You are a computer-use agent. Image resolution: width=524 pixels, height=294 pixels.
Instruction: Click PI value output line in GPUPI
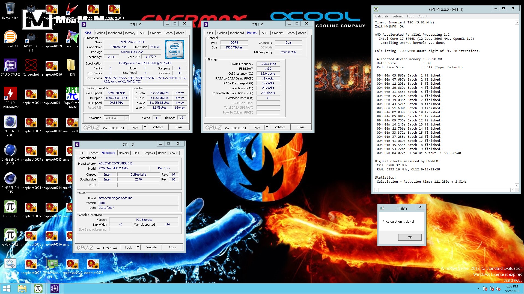(x=419, y=153)
